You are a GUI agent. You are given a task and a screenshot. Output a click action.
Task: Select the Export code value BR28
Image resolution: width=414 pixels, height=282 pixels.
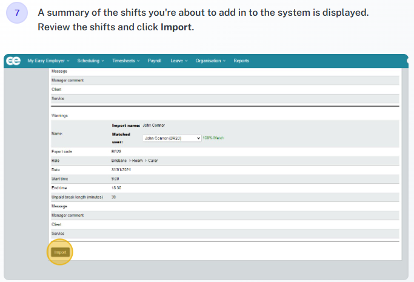116,151
